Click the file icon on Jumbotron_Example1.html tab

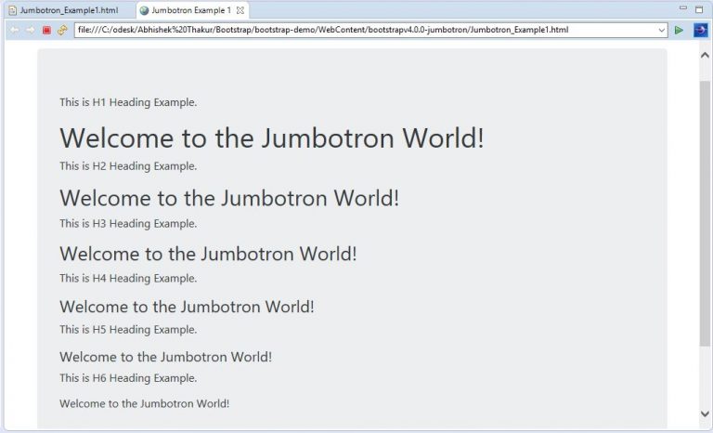pos(13,10)
